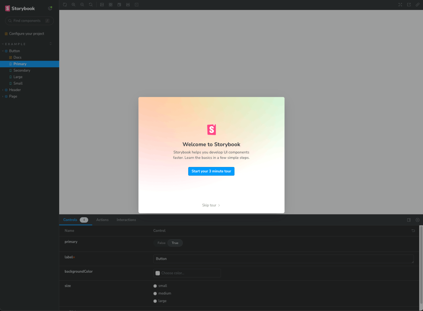The width and height of the screenshot is (423, 311).
Task: Expand or collapse all Example items
Action: pyautogui.click(x=50, y=44)
